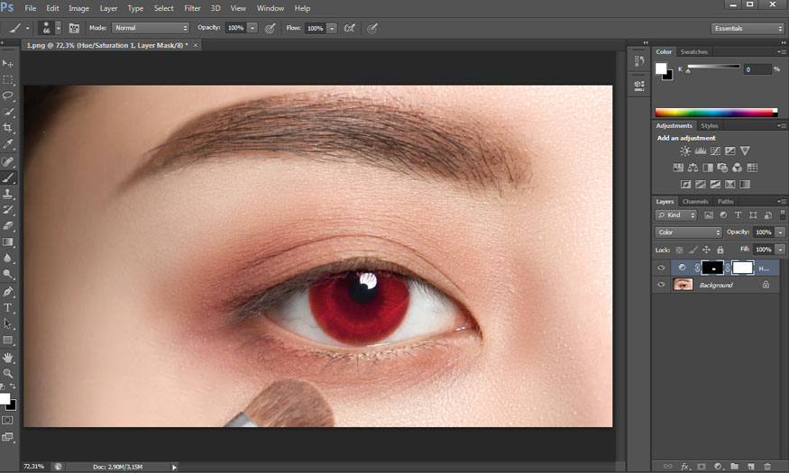Switch to the Styles tab
The width and height of the screenshot is (789, 473).
point(709,125)
